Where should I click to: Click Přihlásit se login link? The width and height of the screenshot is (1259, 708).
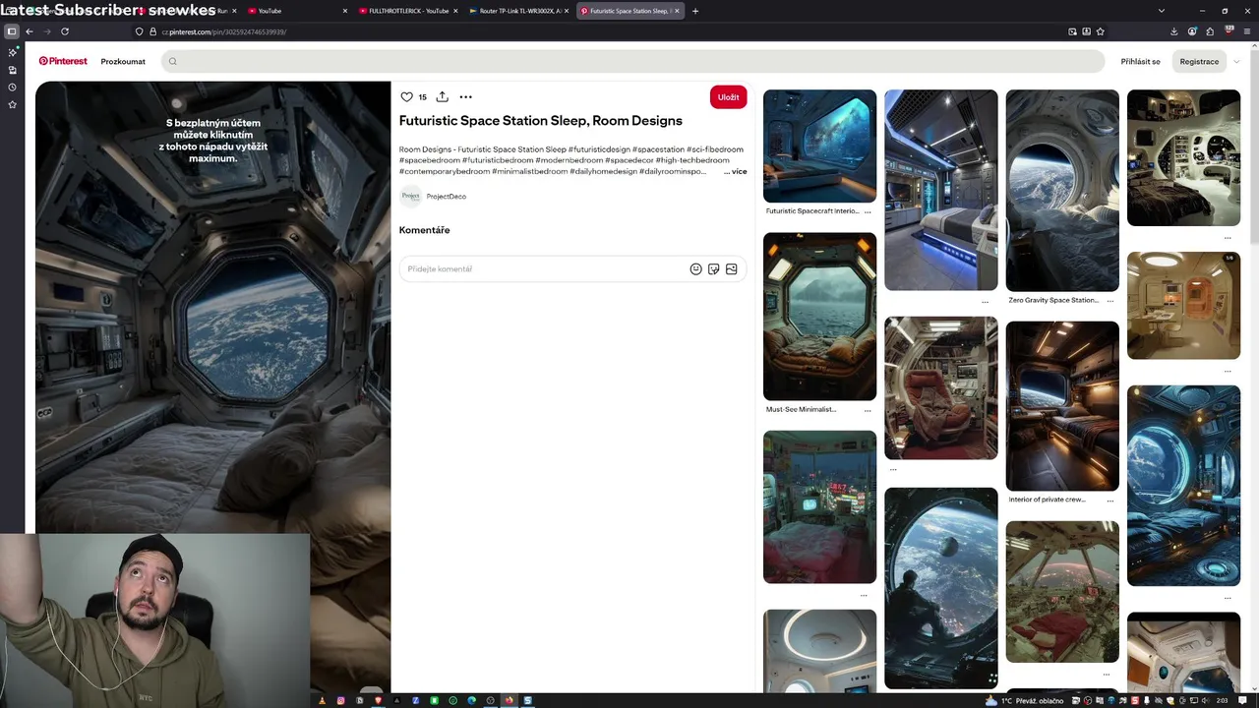(1140, 61)
